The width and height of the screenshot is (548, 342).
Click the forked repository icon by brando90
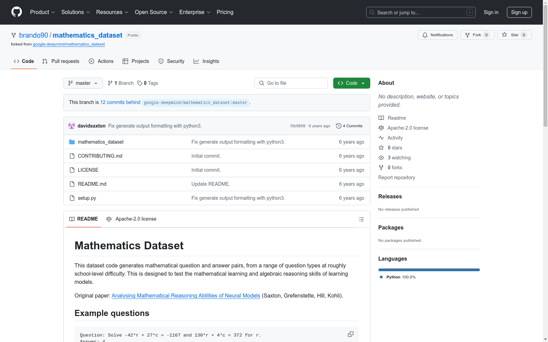point(14,35)
